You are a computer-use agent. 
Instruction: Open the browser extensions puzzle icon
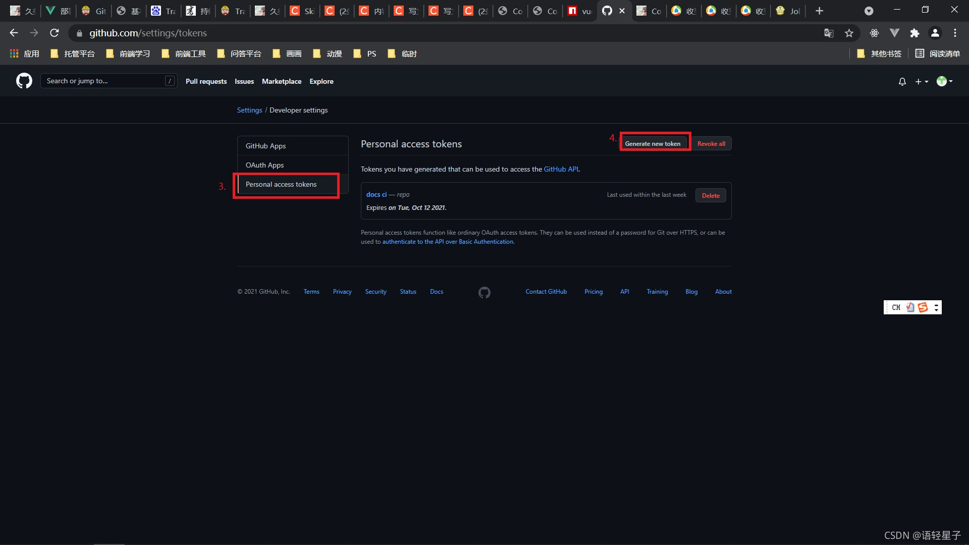click(x=914, y=33)
